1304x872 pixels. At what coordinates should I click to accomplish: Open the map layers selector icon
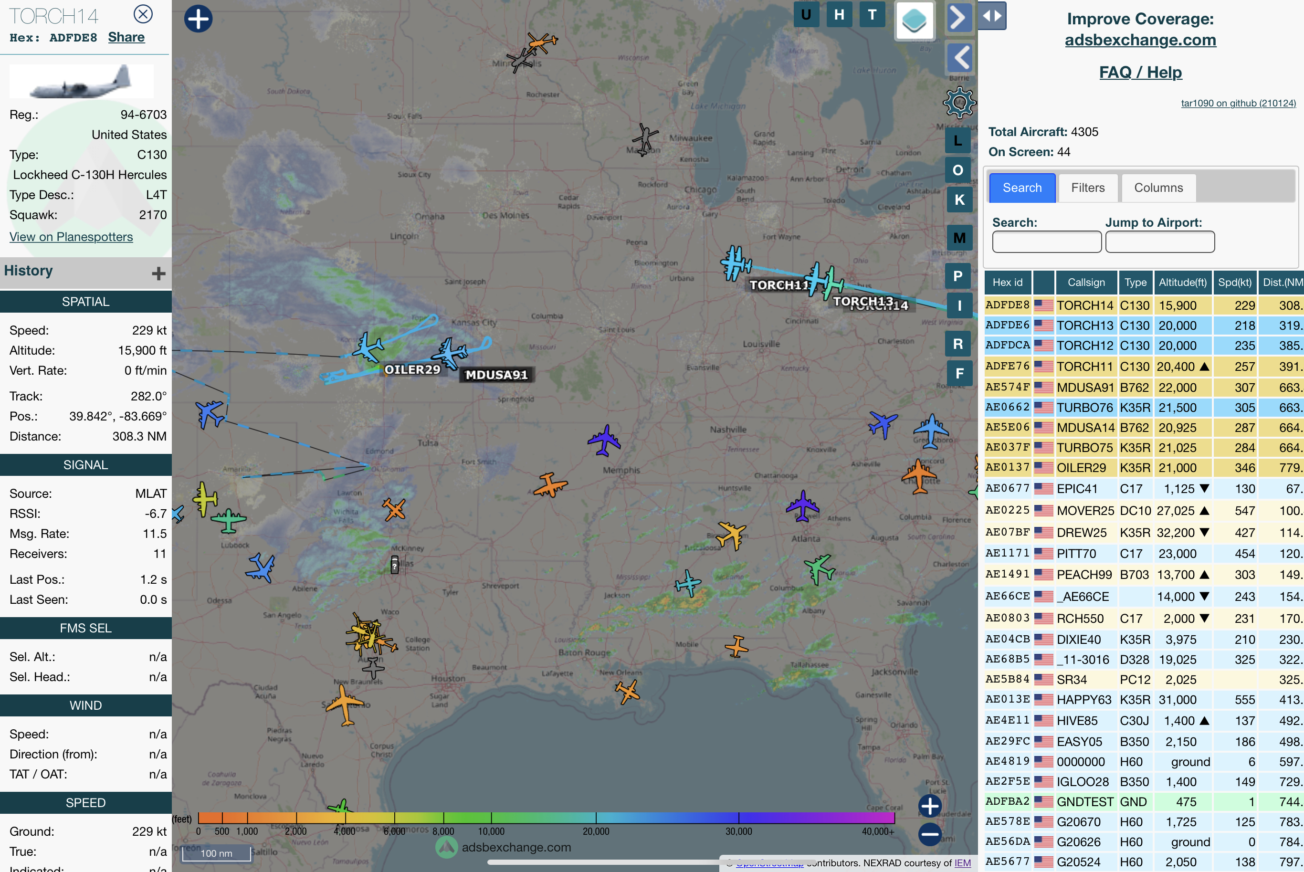914,21
